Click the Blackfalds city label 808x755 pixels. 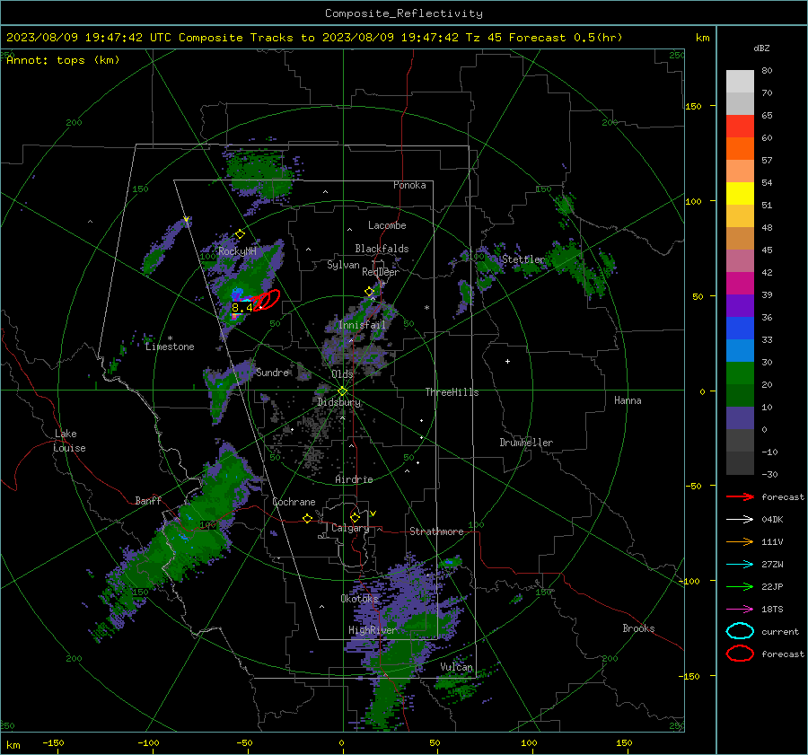[x=382, y=249]
